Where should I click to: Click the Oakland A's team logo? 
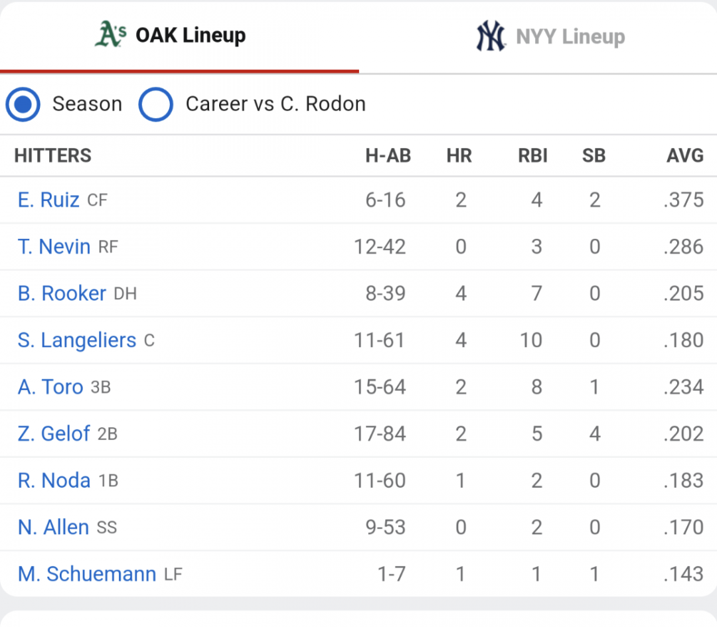110,35
